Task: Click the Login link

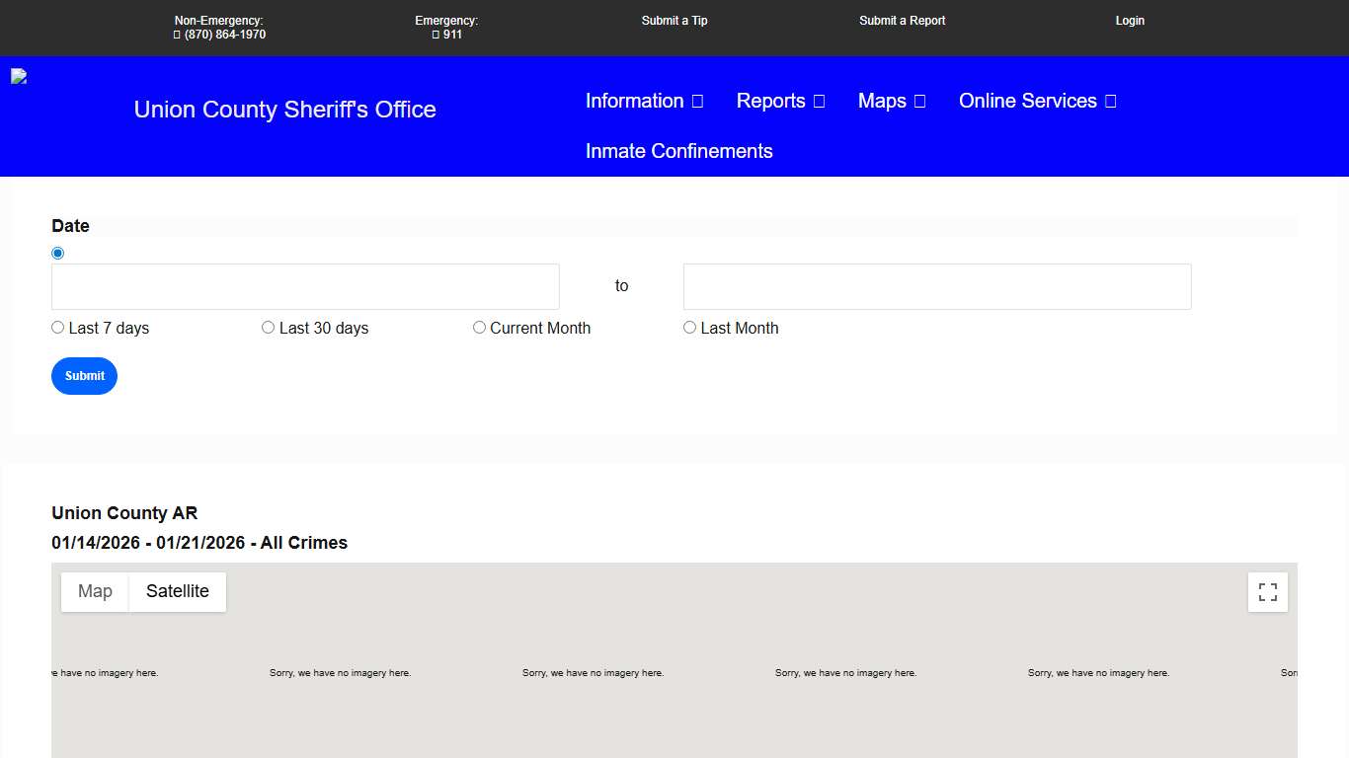Action: tap(1130, 21)
